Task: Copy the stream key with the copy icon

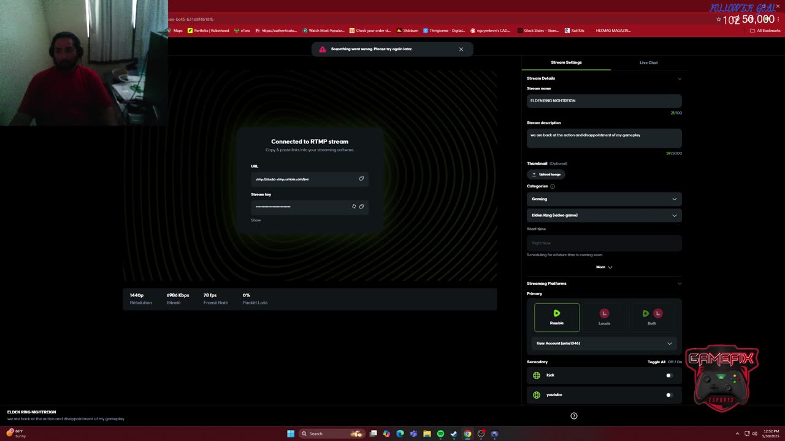Action: click(361, 206)
